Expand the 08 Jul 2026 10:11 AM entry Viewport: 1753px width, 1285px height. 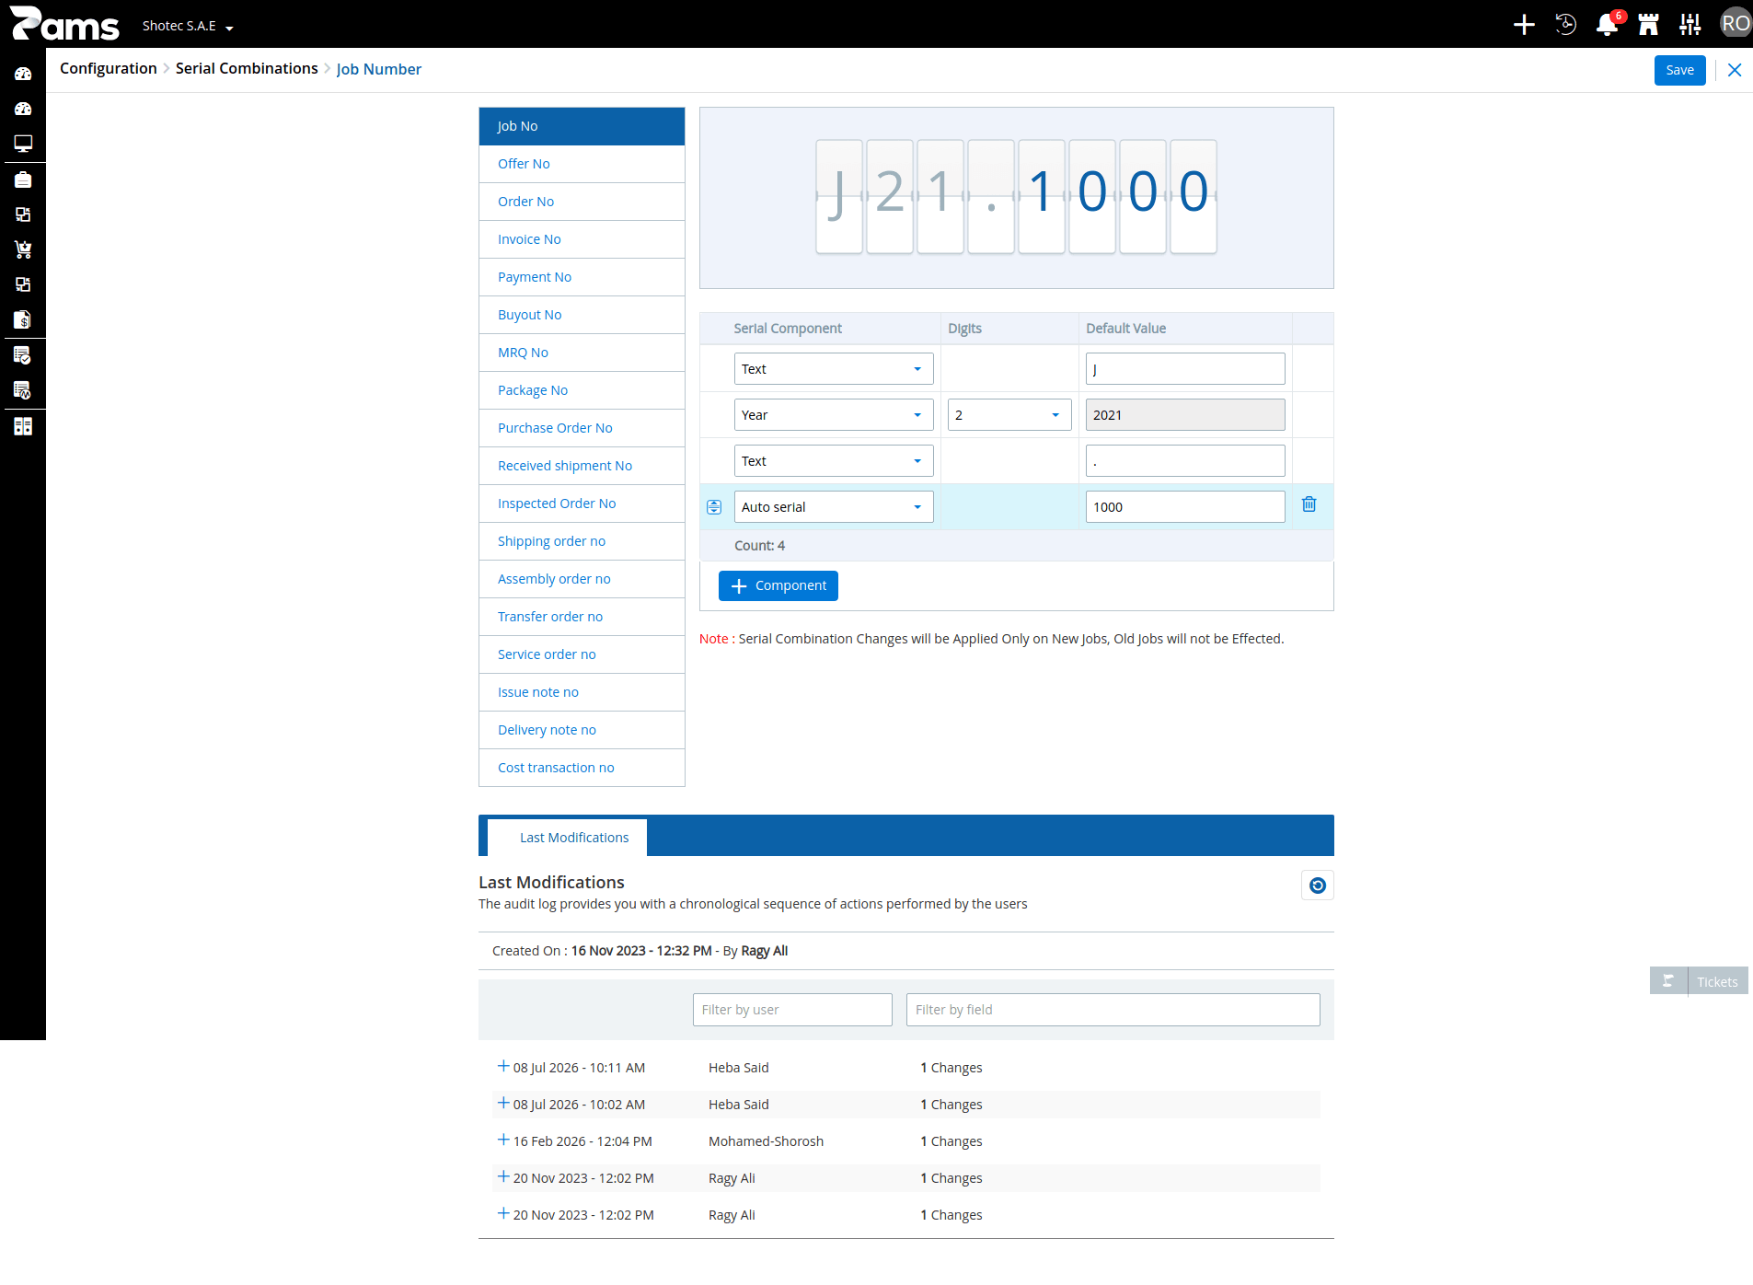click(503, 1067)
